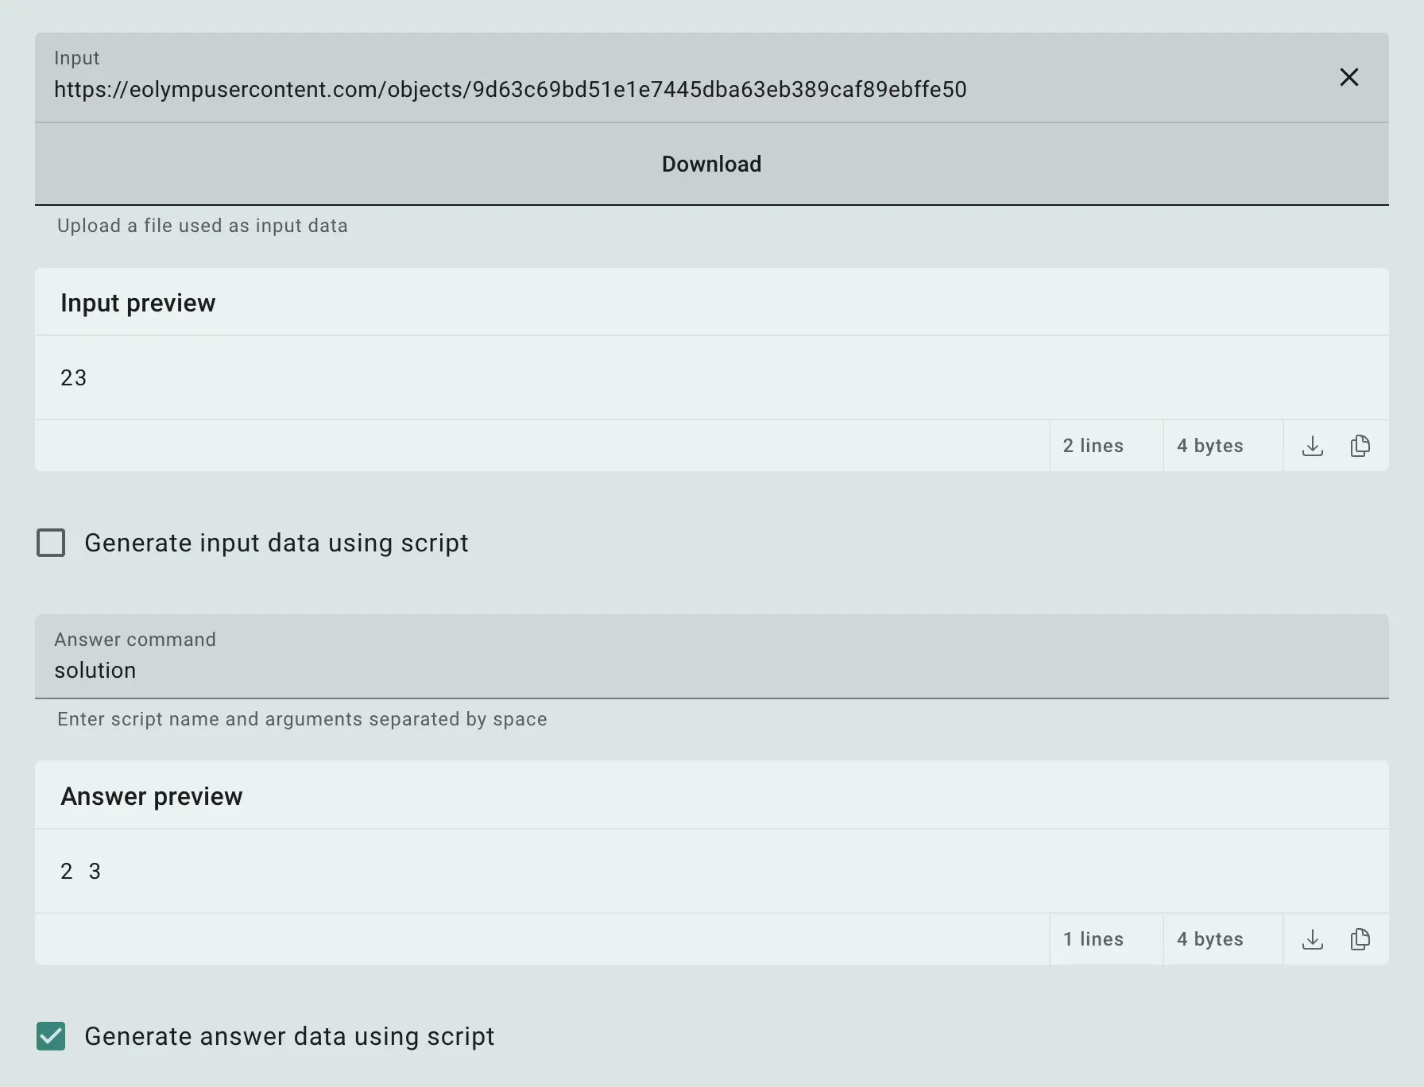Click the 'Answer preview' heading
The height and width of the screenshot is (1087, 1424).
151,796
